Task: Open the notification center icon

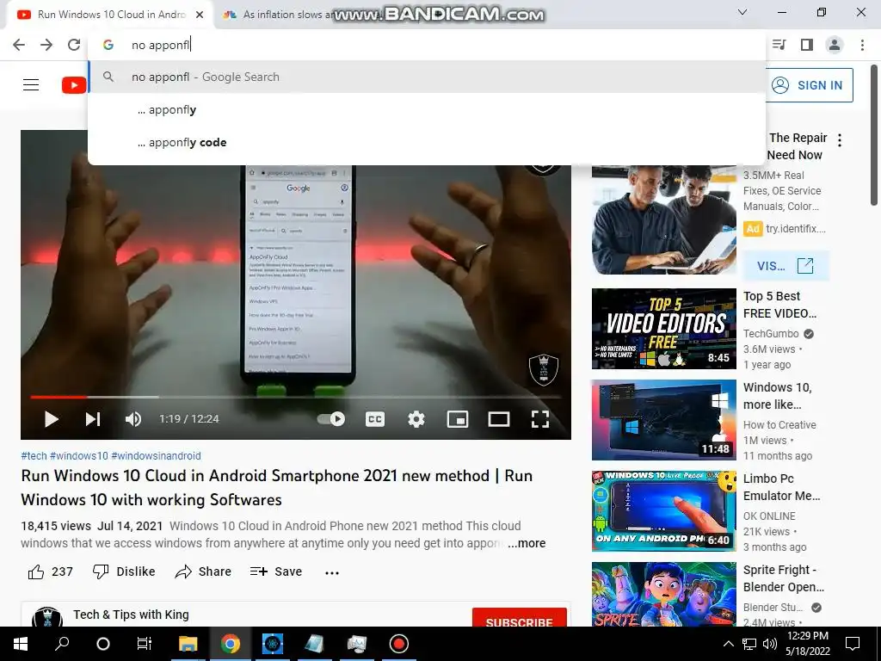Action: coord(853,644)
